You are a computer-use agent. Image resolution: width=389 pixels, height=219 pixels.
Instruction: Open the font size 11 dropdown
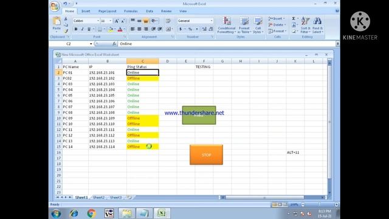click(x=111, y=21)
